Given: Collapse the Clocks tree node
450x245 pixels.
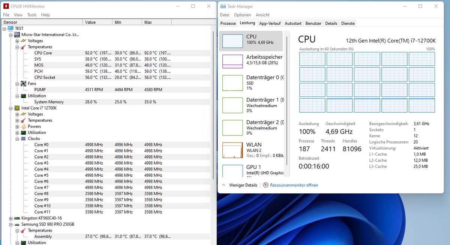Looking at the screenshot, I should [x=17, y=139].
